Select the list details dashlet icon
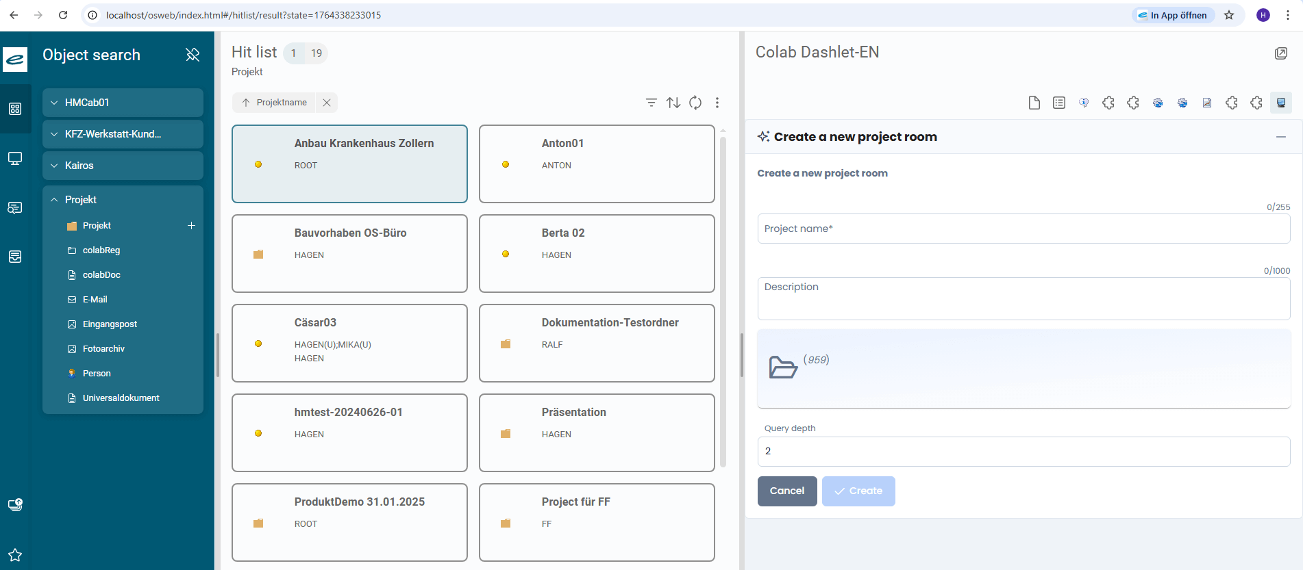 1059,103
